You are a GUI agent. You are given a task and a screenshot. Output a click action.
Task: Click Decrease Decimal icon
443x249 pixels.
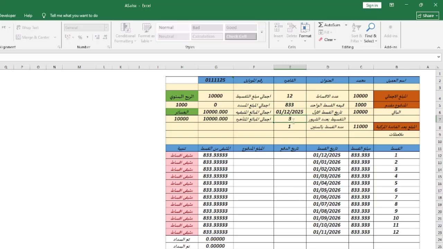[105, 37]
